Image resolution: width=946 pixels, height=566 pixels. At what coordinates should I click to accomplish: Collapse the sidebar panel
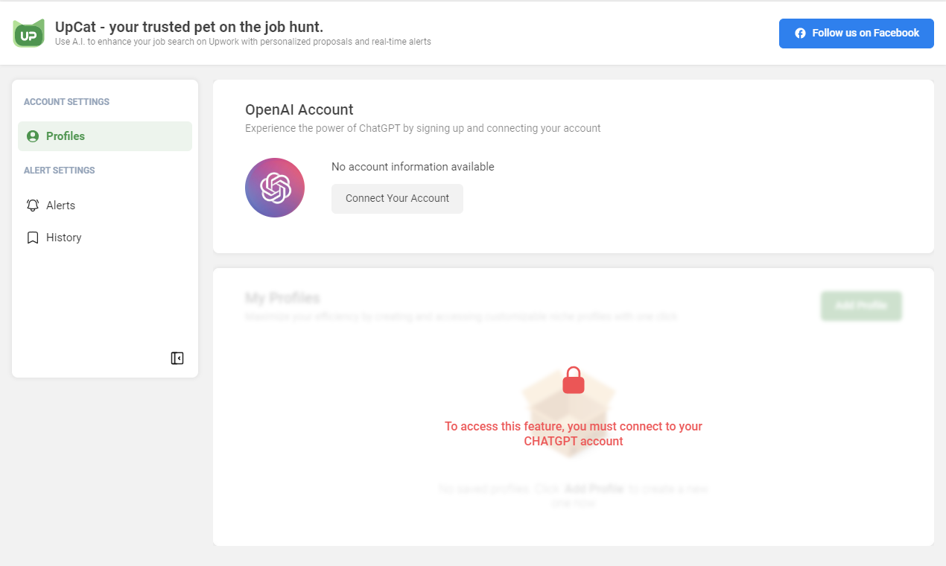[x=177, y=358]
